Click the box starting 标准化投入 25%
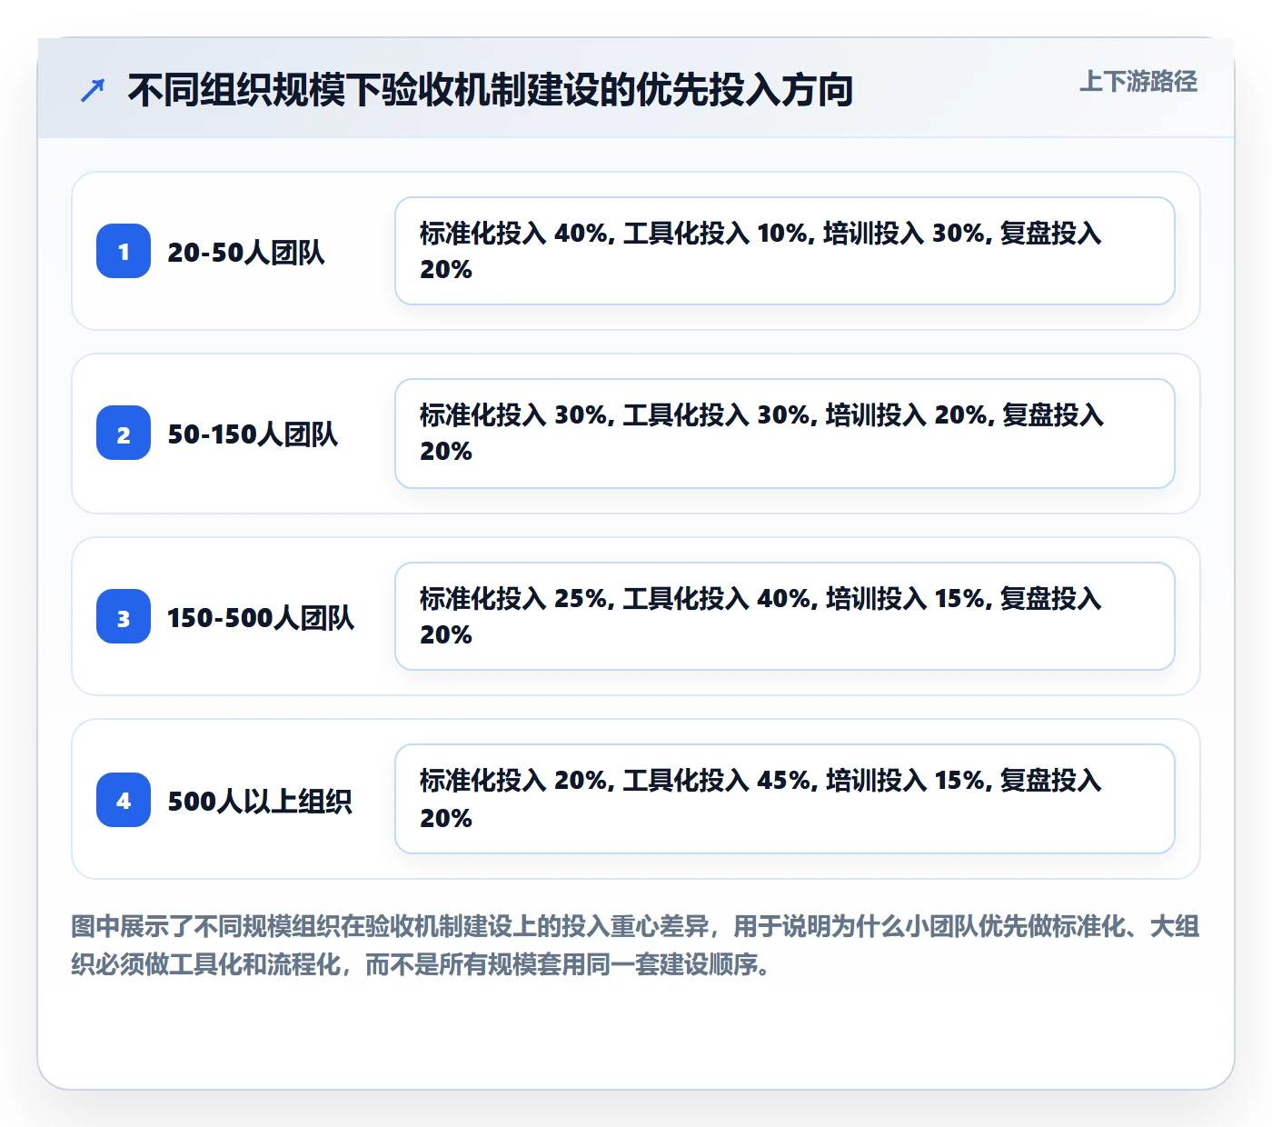This screenshot has height=1127, width=1272. point(785,616)
